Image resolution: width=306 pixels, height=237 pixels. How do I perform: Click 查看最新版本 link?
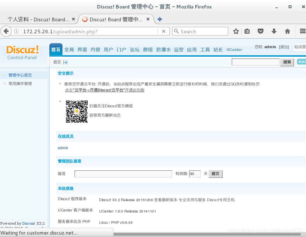pyautogui.click(x=166, y=200)
